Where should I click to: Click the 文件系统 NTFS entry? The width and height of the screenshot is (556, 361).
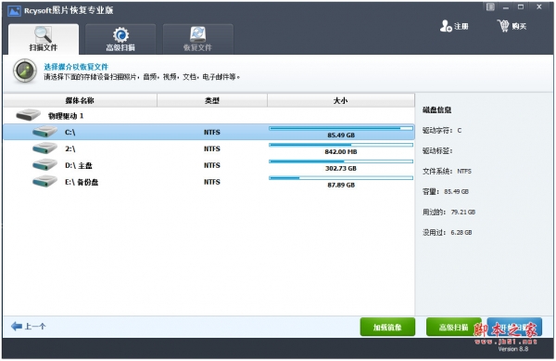pyautogui.click(x=447, y=171)
